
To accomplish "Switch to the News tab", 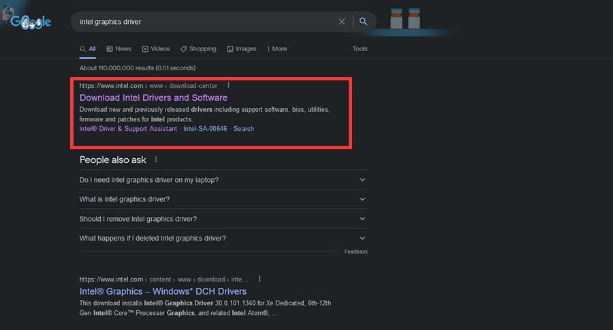I will click(119, 49).
